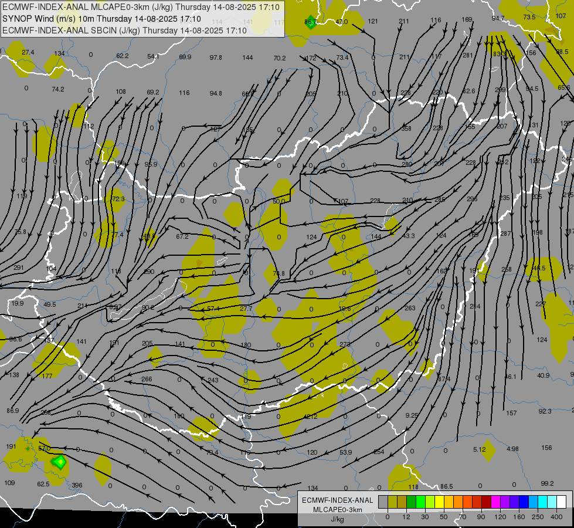The width and height of the screenshot is (574, 528).
Task: Click the map value 266
Action: pos(147,379)
